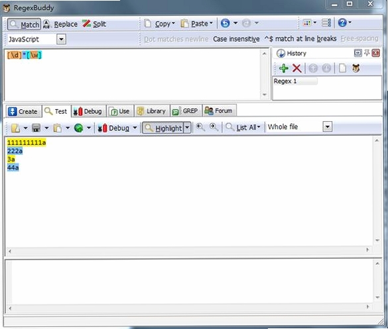Switch to the Test tab
This screenshot has width=388, height=329.
pos(56,111)
